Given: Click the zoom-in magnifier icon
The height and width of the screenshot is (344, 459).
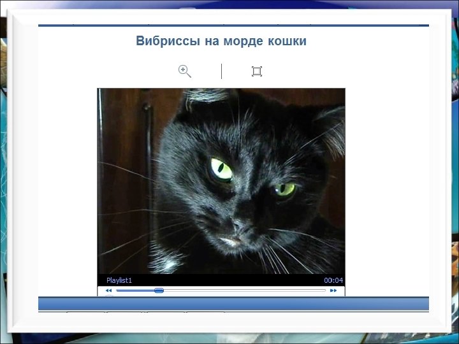Looking at the screenshot, I should [185, 71].
